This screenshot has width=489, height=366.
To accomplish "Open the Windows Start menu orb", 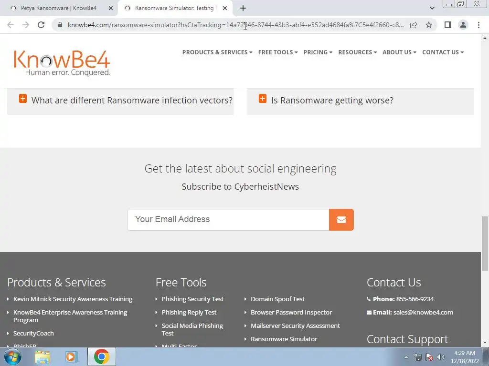I will [x=13, y=356].
